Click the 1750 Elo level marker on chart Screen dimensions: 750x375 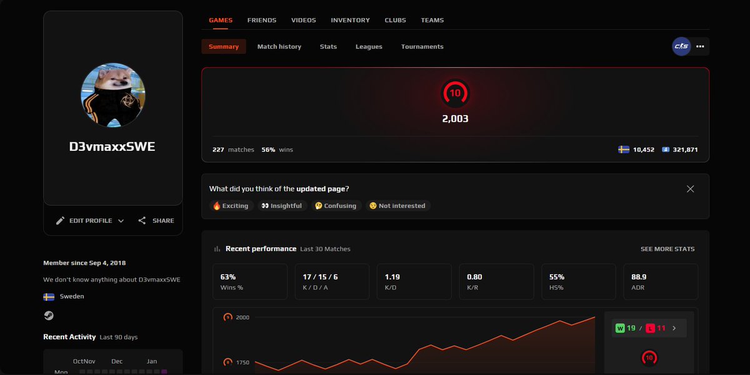tap(228, 362)
